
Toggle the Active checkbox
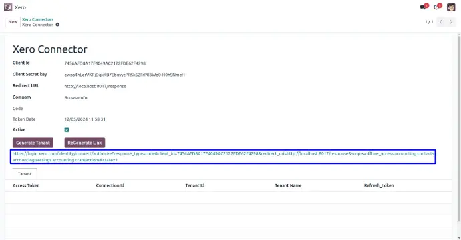coord(67,130)
